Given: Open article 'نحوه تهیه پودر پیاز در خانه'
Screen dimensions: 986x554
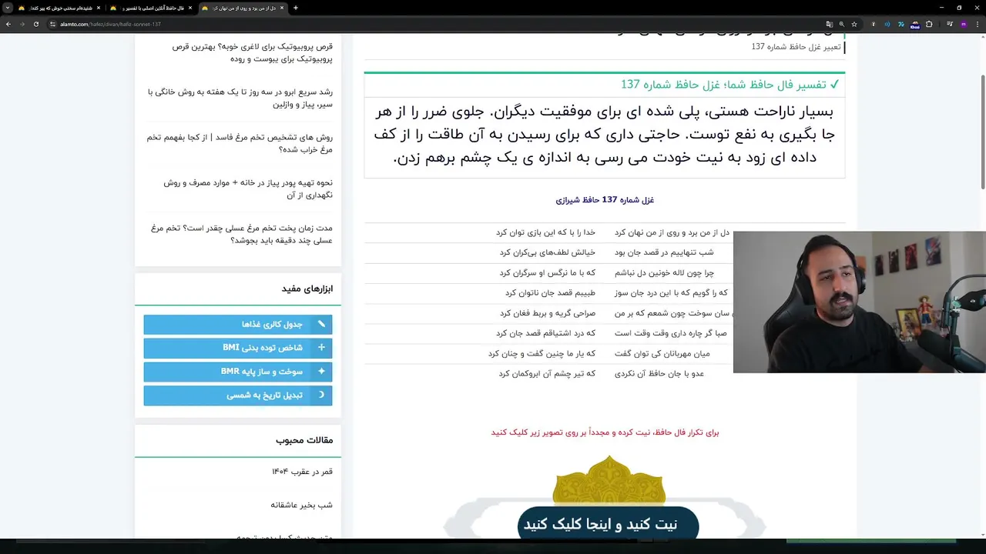Looking at the screenshot, I should (248, 189).
